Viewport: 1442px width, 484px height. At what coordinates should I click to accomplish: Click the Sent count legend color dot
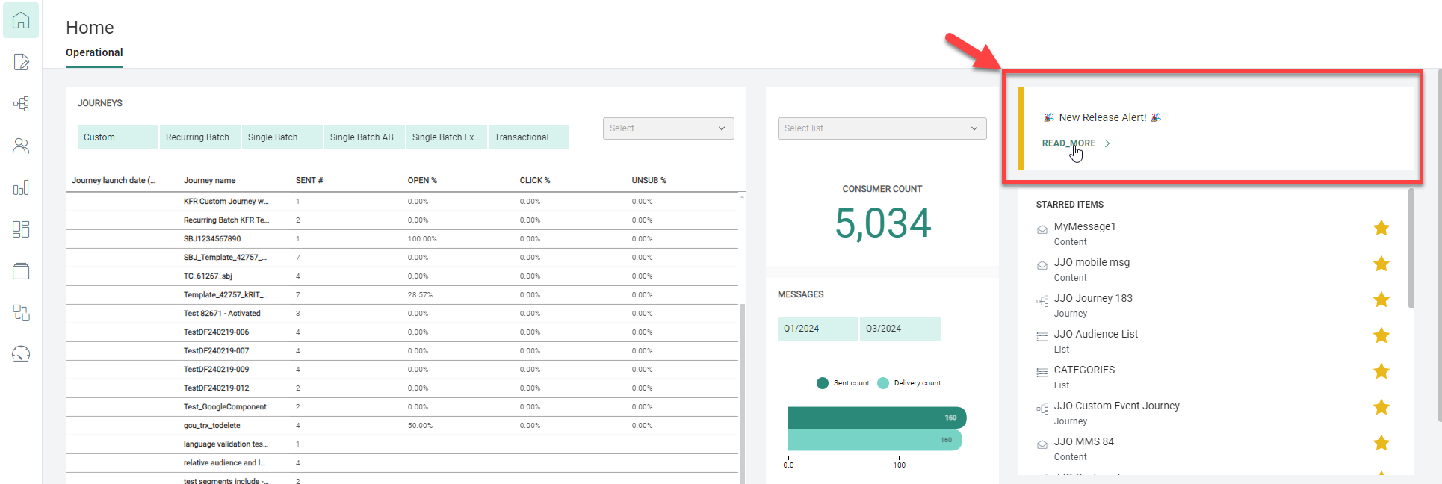[823, 383]
